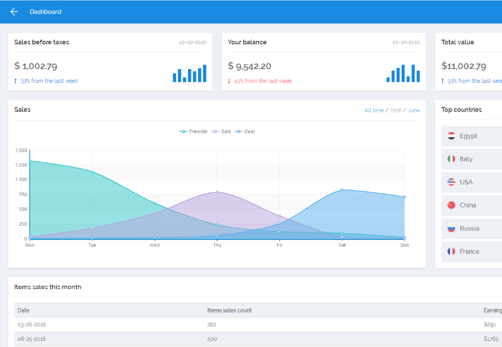Click the back arrow in header
The width and height of the screenshot is (502, 347).
pos(14,12)
